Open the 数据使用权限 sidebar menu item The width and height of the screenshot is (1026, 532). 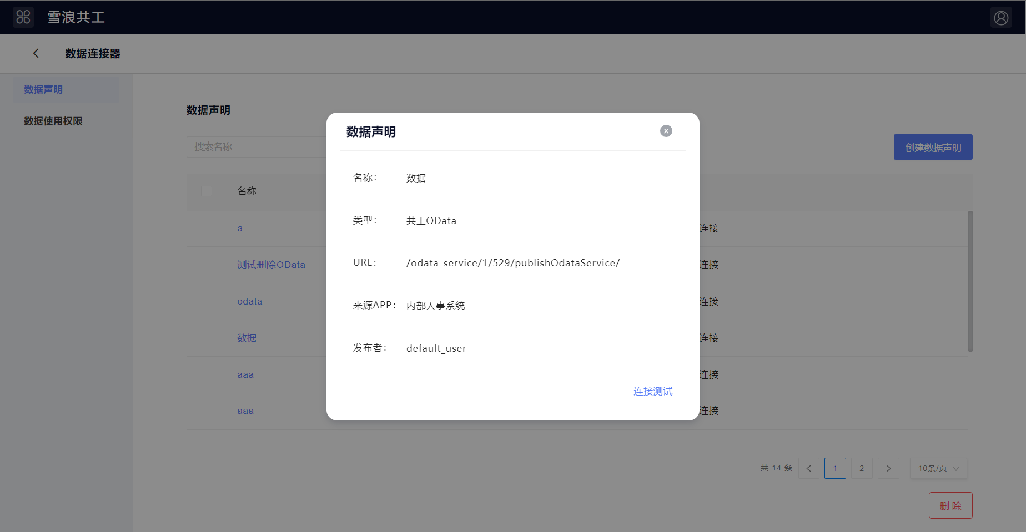tap(53, 121)
